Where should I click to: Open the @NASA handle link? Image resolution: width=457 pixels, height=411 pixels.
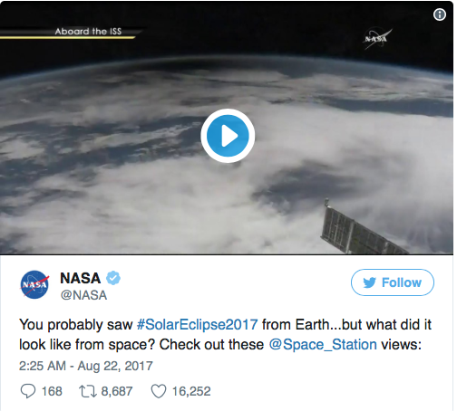[83, 295]
